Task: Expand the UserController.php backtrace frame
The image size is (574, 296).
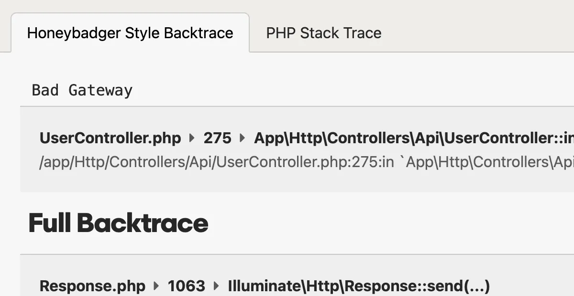Action: [x=110, y=138]
